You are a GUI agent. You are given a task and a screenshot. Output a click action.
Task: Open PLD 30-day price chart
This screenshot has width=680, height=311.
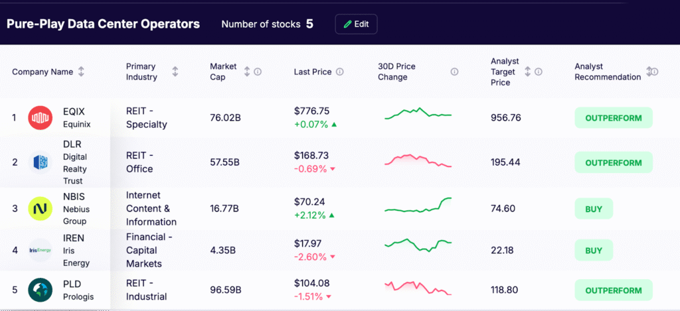(418, 288)
